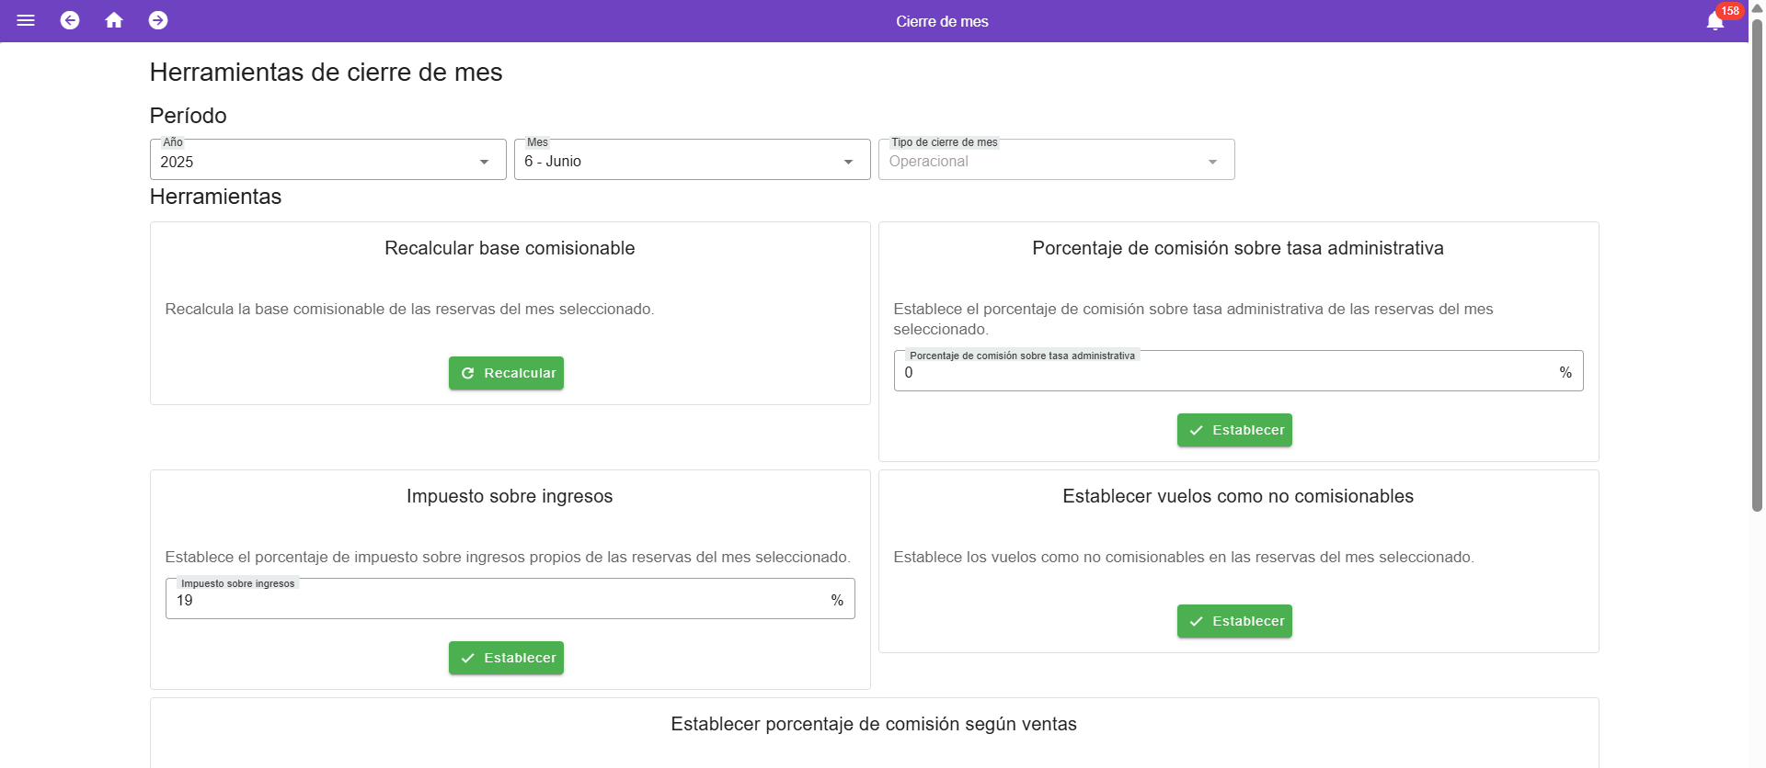Click the back arrow icon
Viewport: 1766px width, 768px height.
(70, 20)
